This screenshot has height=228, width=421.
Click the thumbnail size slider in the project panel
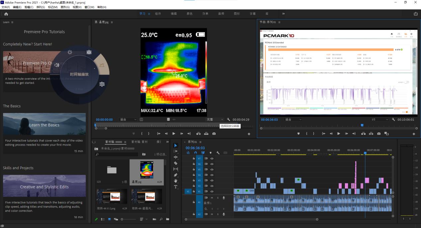[x=122, y=219]
